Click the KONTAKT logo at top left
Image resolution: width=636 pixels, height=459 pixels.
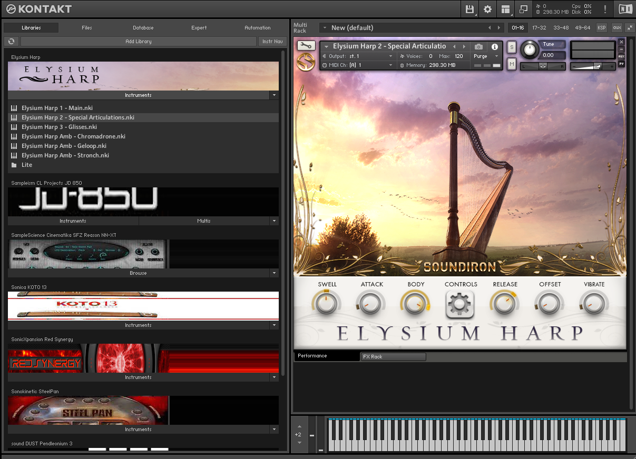point(38,9)
